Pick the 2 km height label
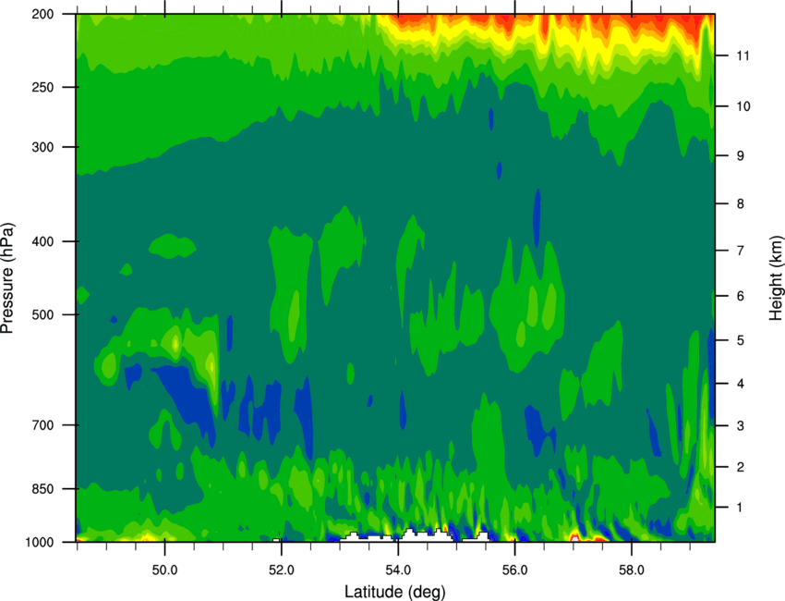785x601 pixels. [741, 467]
